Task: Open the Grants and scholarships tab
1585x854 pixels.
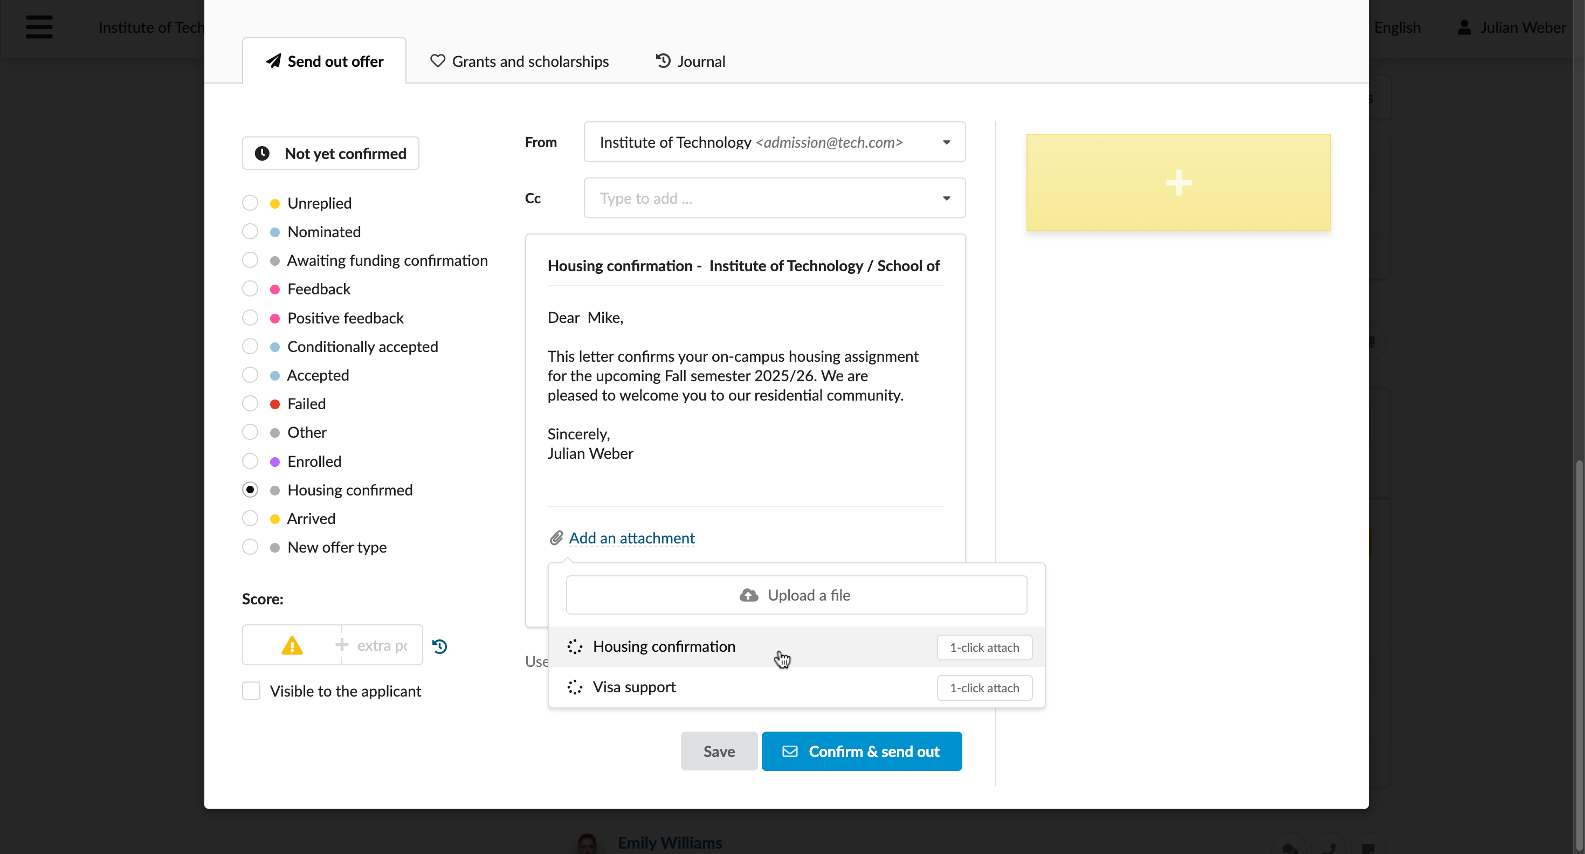Action: (519, 61)
